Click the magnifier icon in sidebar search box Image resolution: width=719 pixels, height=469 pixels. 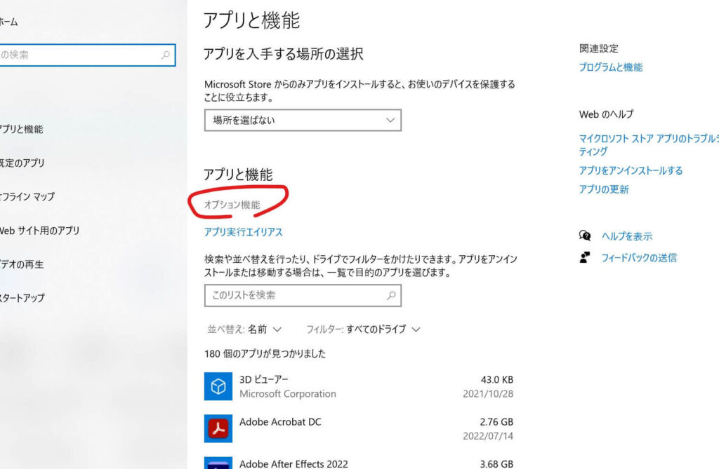pos(166,55)
